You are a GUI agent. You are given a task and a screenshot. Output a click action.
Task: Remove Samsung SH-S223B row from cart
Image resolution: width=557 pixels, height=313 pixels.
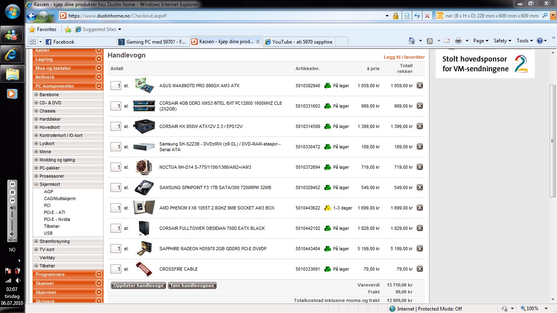(x=420, y=147)
